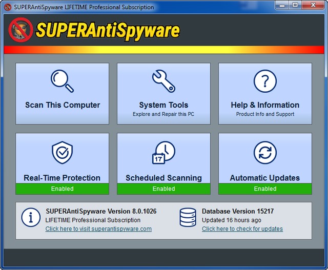Image resolution: width=328 pixels, height=270 pixels.
Task: Click the database stack icon
Action: 188,218
